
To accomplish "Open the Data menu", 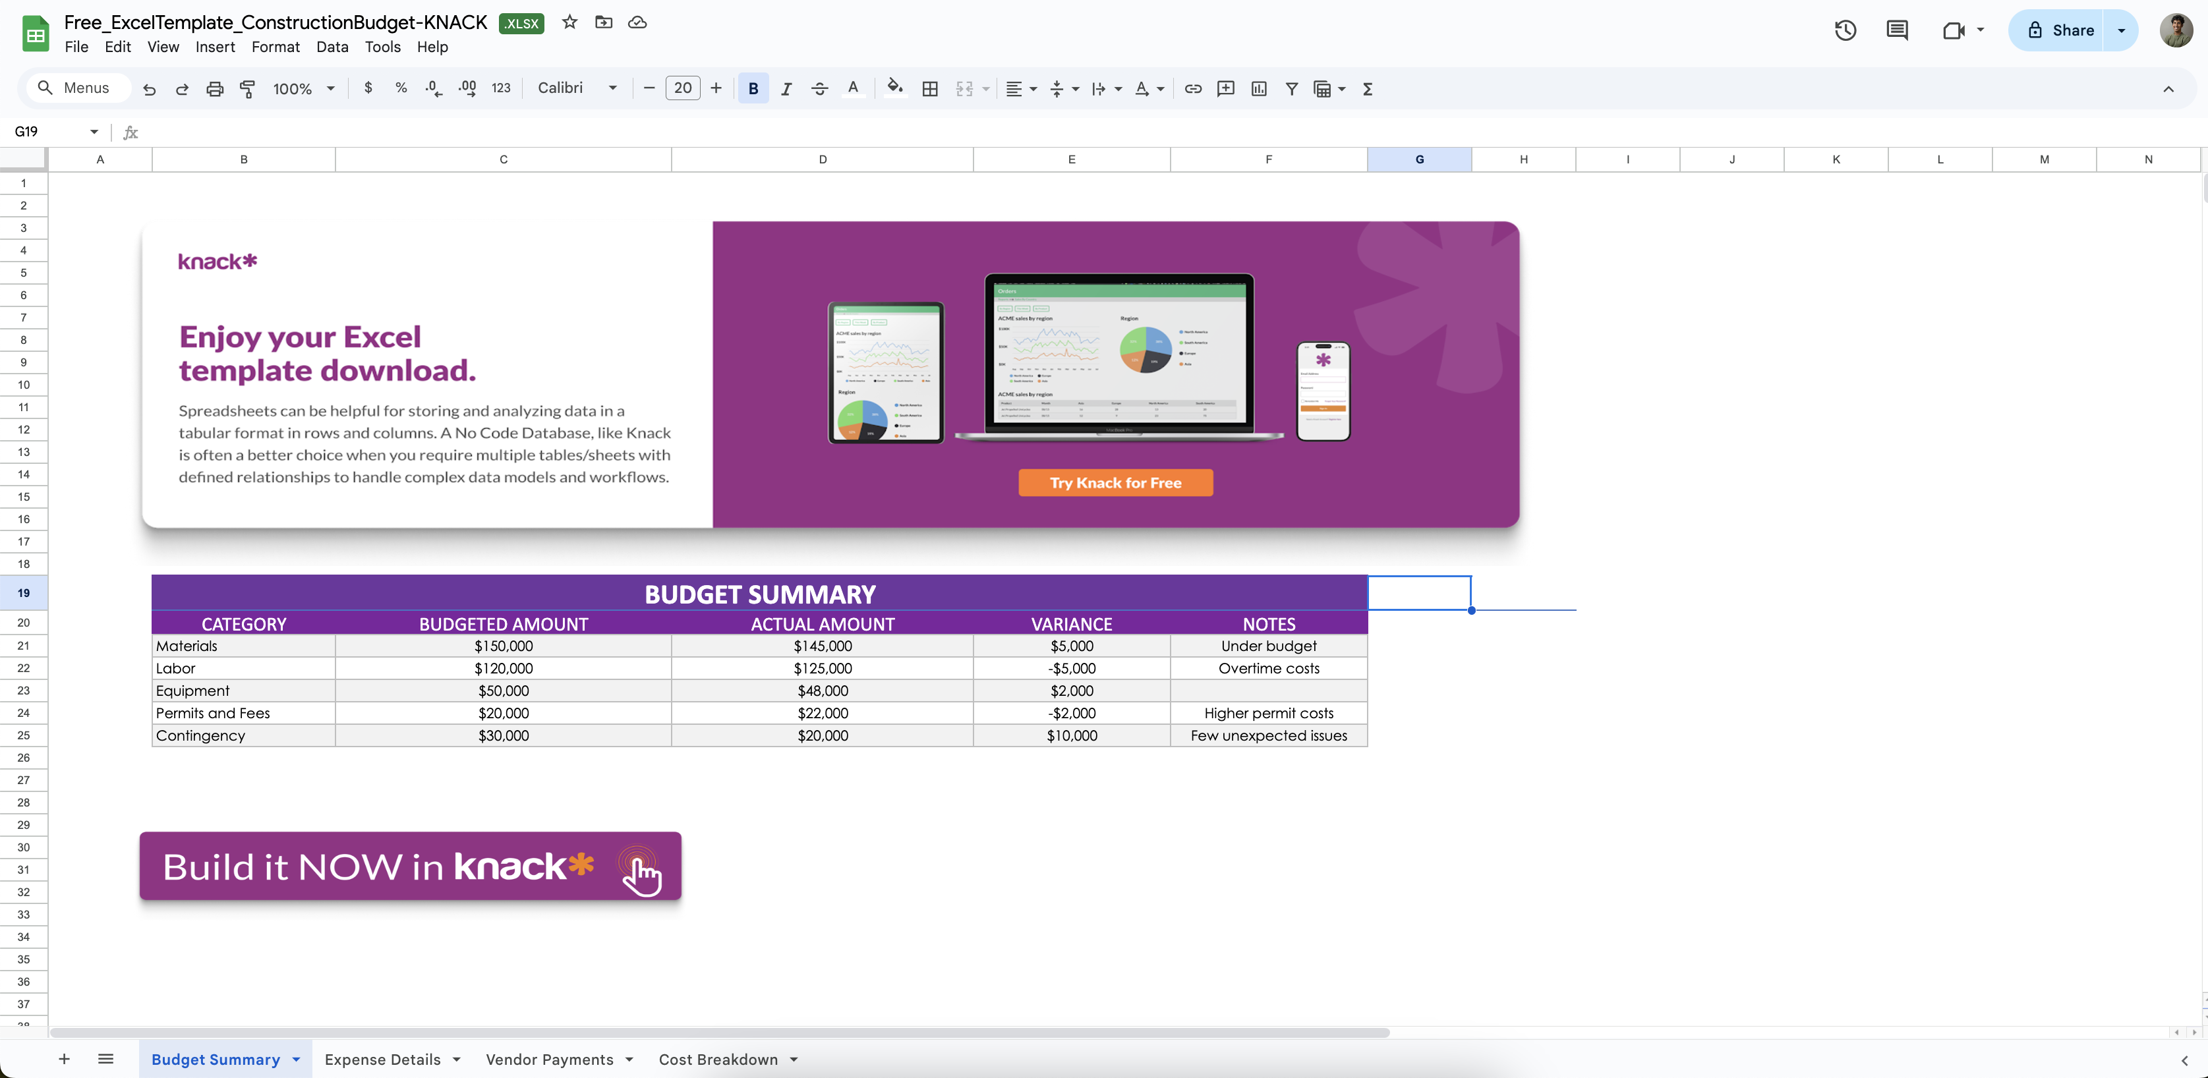I will click(332, 47).
